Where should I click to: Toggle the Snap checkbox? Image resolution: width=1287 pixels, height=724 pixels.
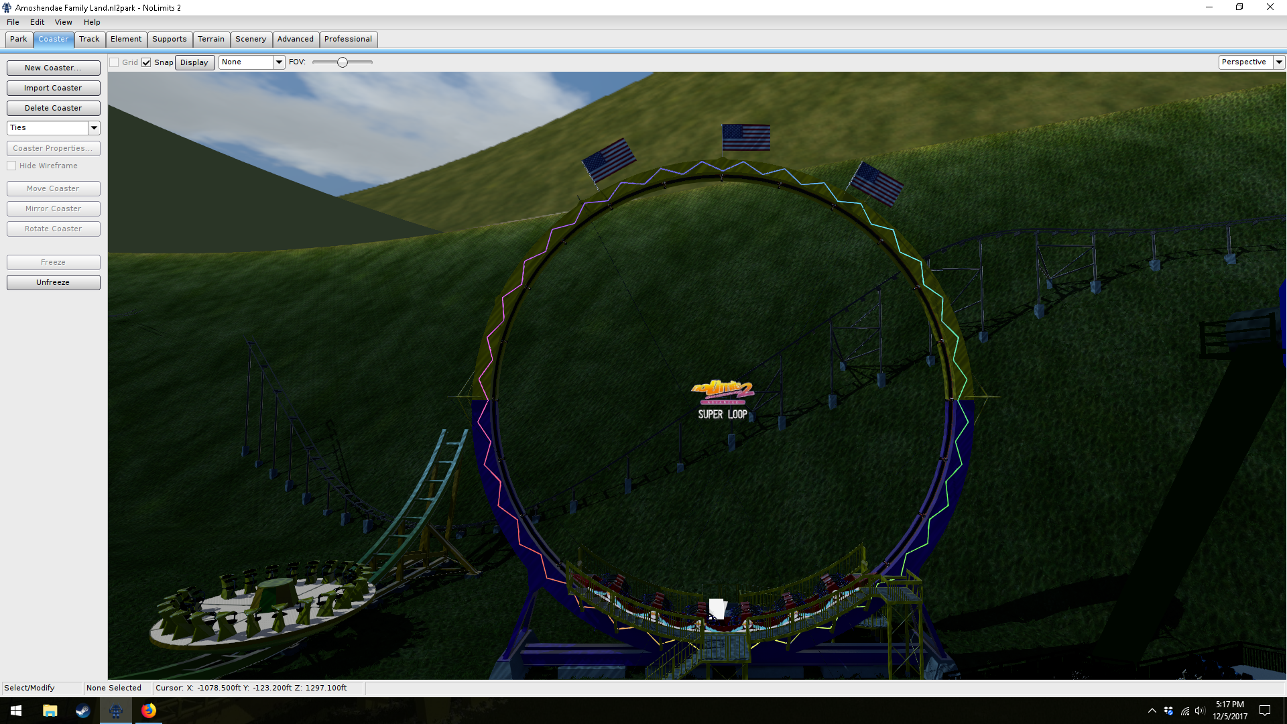click(146, 62)
